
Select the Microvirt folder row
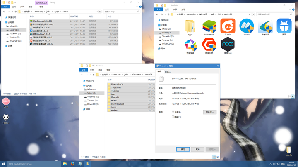pos(131,97)
